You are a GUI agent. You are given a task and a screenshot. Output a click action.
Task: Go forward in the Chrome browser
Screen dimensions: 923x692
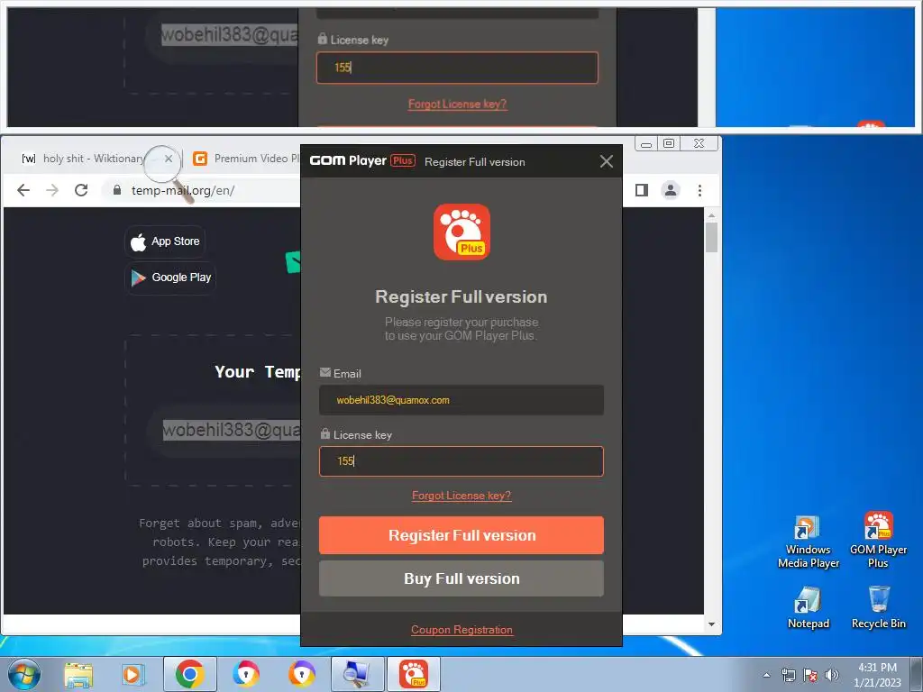pos(52,190)
